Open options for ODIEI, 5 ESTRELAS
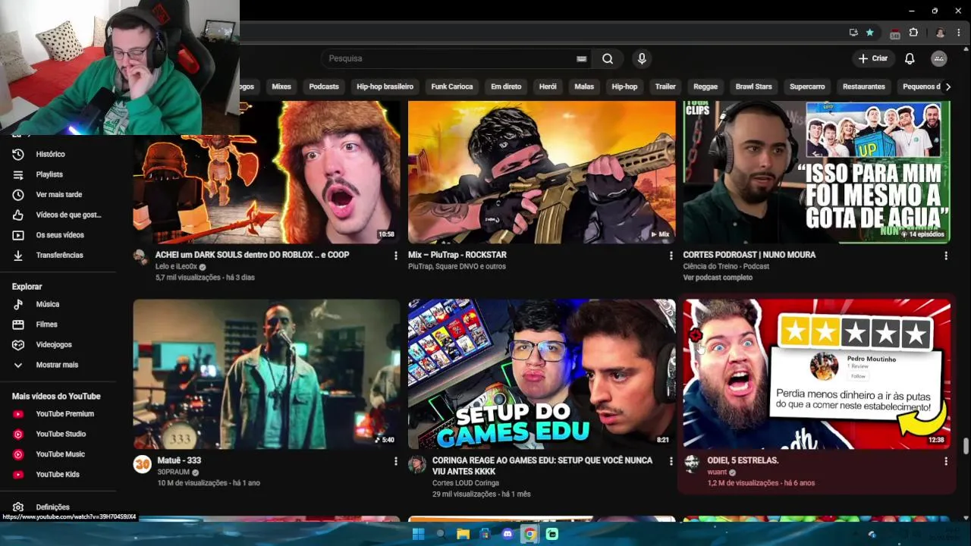This screenshot has width=971, height=546. click(945, 461)
